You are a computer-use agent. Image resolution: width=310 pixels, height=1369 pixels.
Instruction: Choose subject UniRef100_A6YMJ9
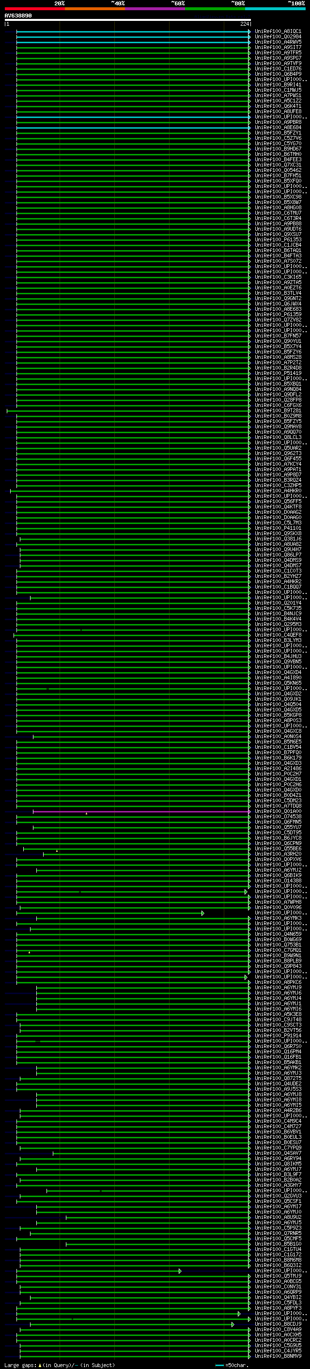click(278, 988)
